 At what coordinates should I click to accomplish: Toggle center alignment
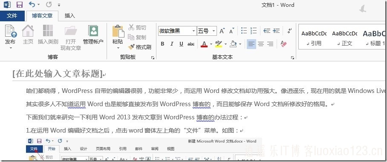click(x=261, y=44)
